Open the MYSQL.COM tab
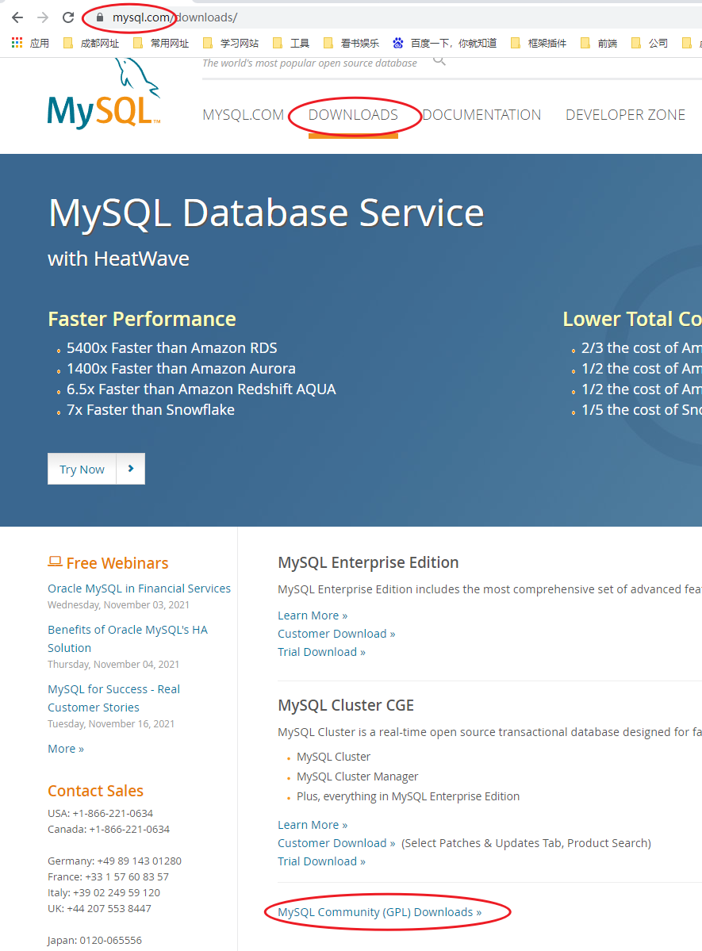 pos(244,115)
